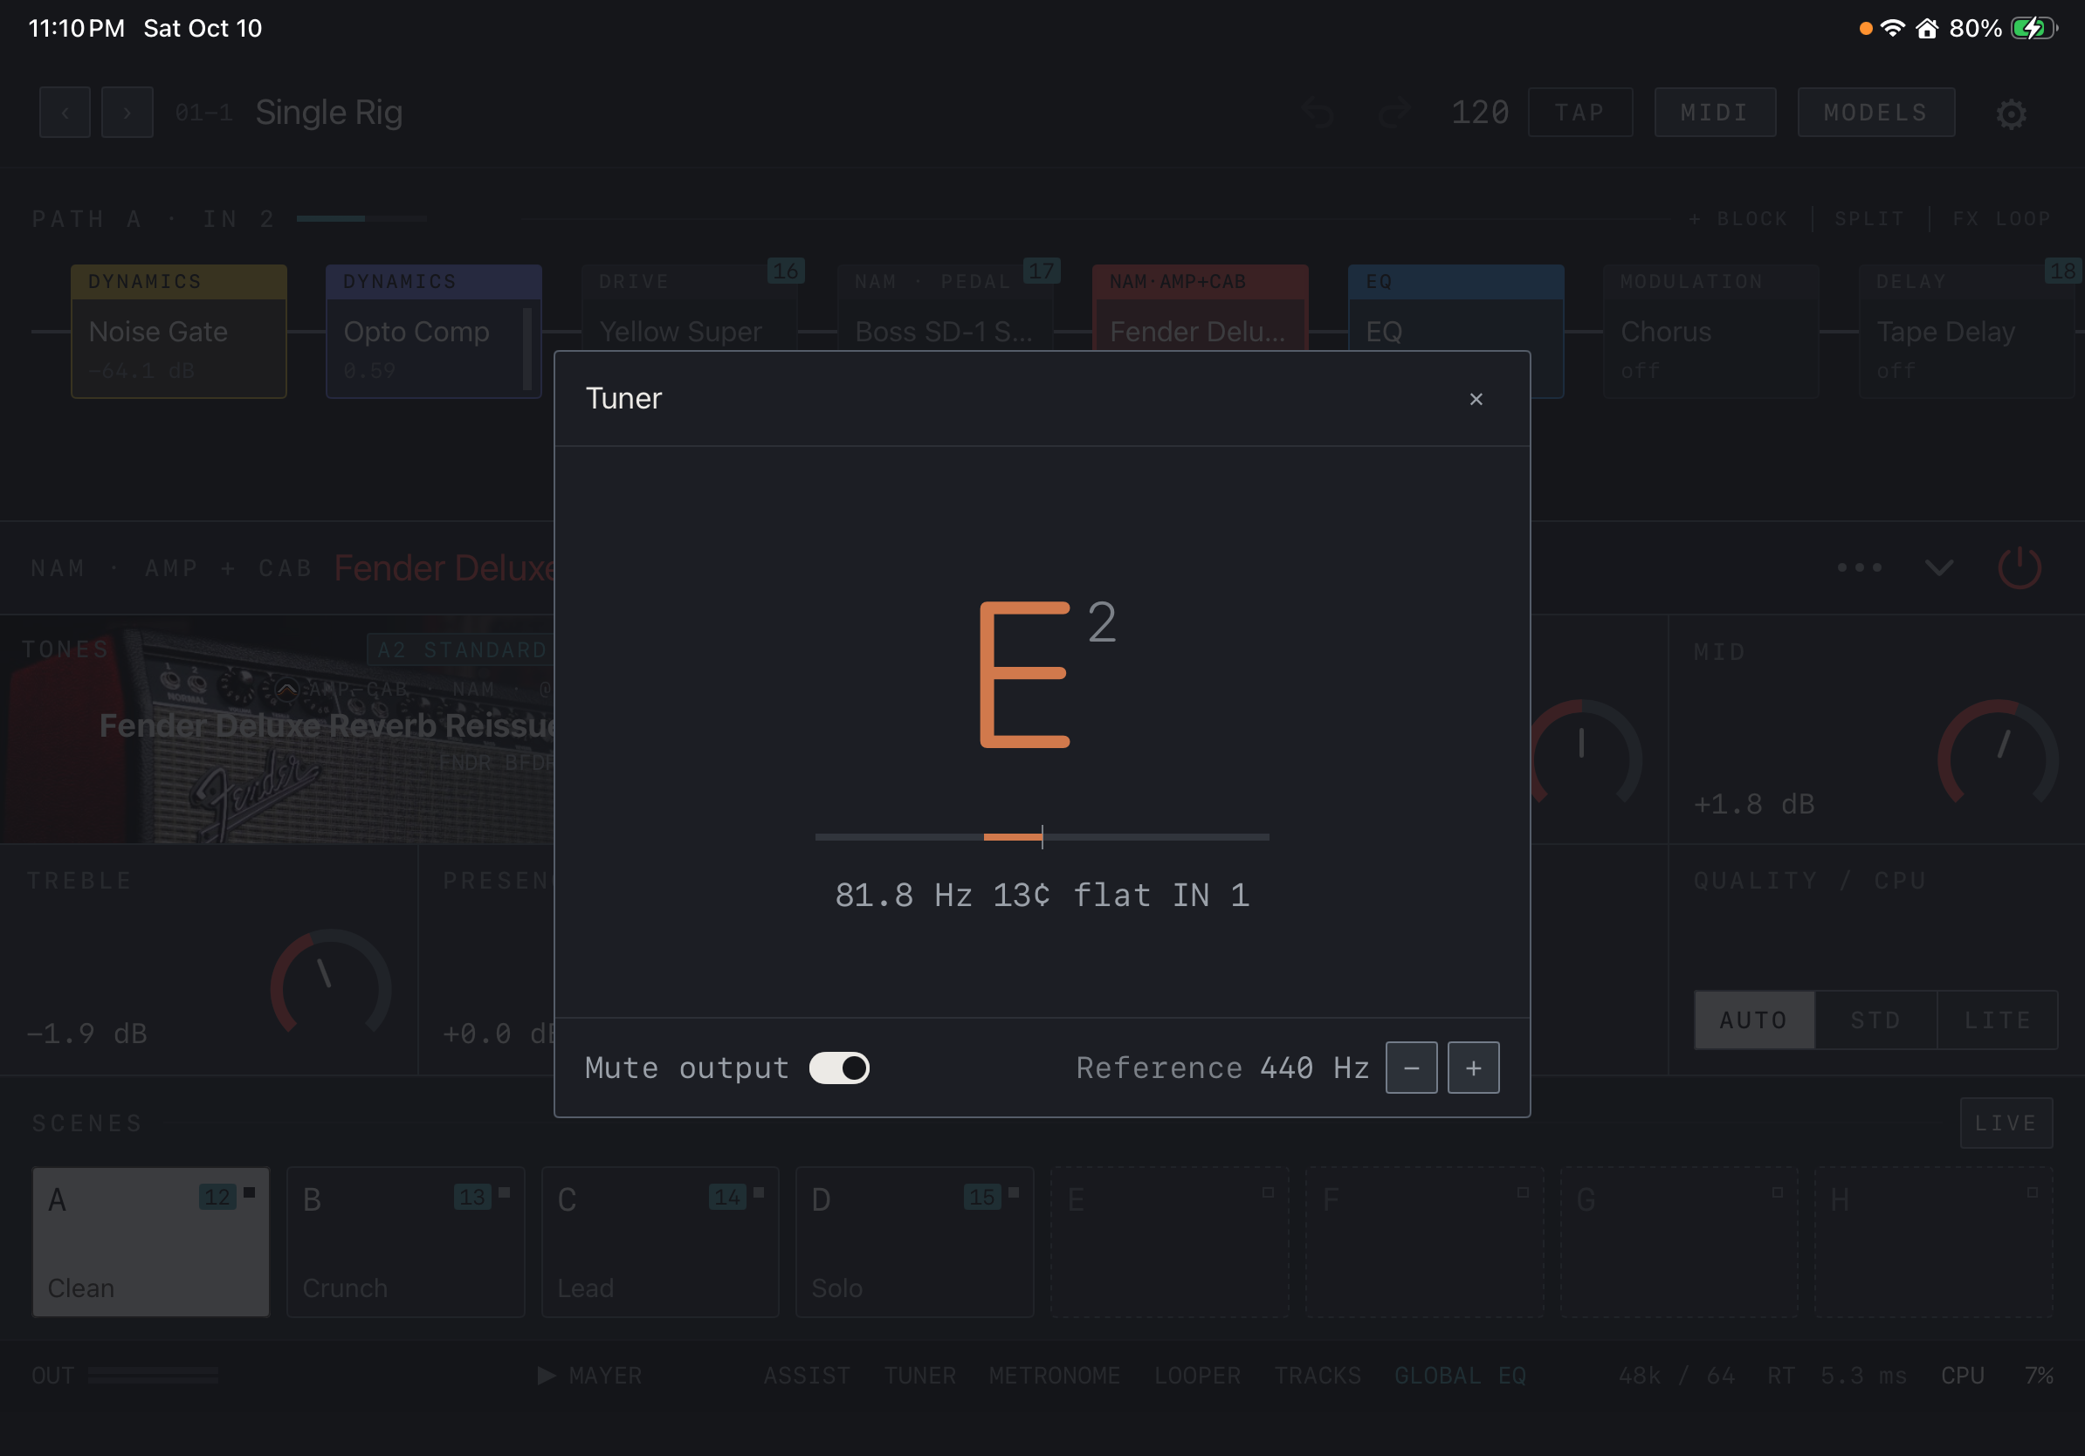Click the undo arrow icon
Viewport: 2085px width, 1456px height.
(1317, 113)
